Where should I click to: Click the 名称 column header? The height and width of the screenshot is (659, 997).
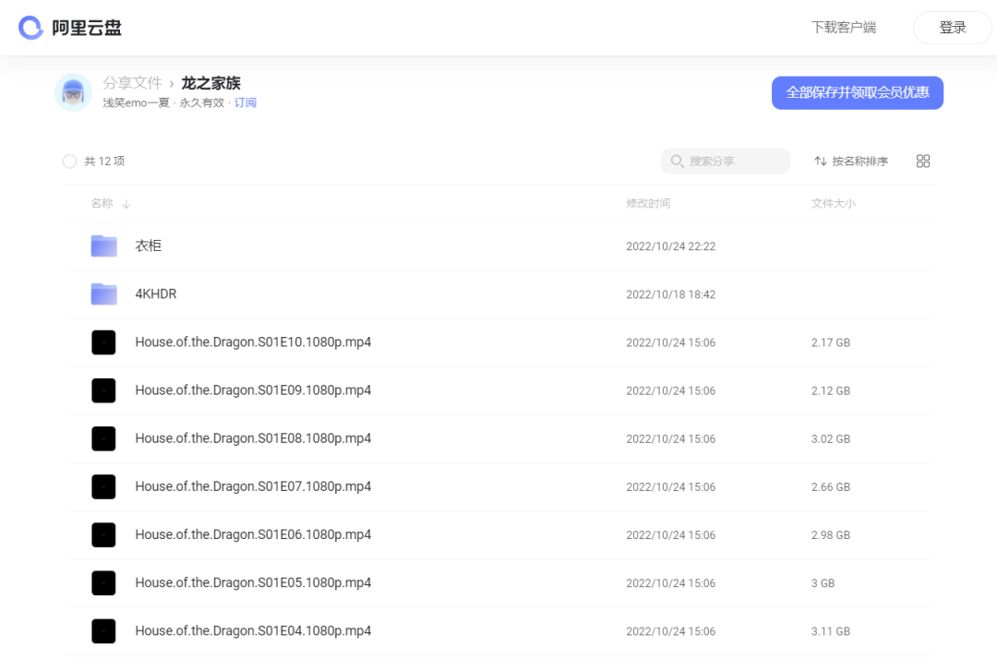pos(102,204)
